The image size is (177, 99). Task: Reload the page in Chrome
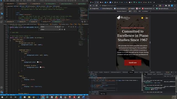(97, 5)
